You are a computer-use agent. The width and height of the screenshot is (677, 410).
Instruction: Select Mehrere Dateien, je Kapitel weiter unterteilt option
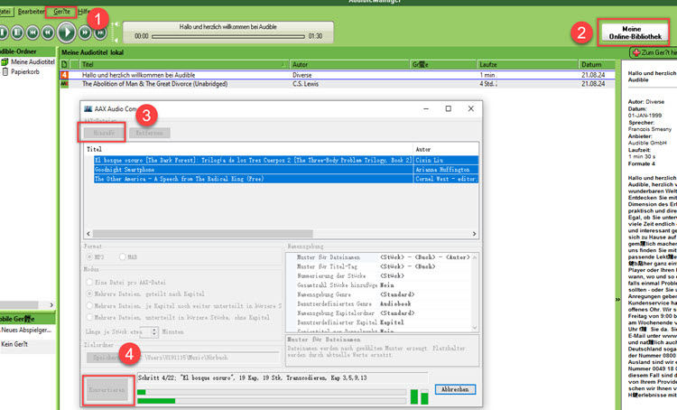tap(89, 305)
